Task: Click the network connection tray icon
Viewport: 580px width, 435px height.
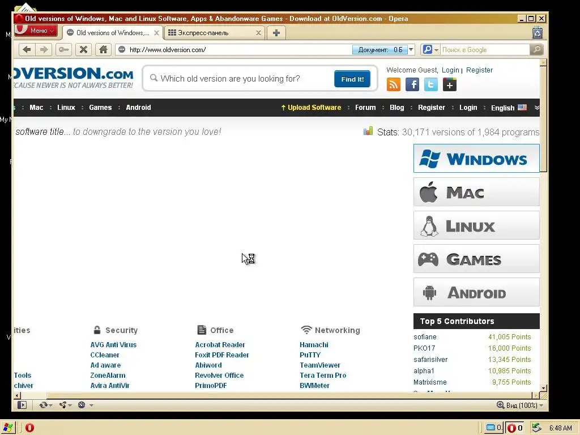Action: 536,428
